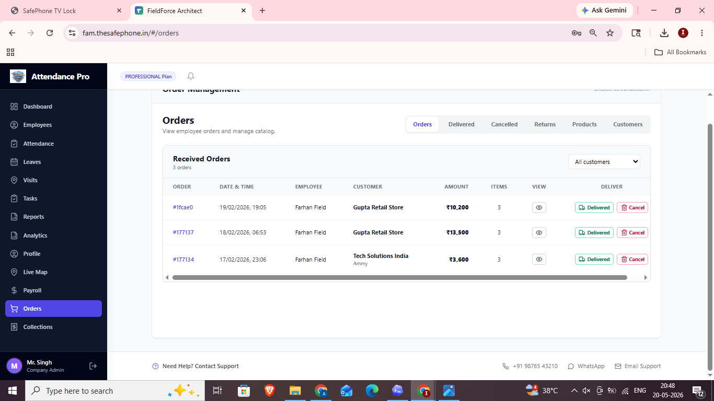
Task: Switch to the Returns tab
Action: (x=545, y=124)
